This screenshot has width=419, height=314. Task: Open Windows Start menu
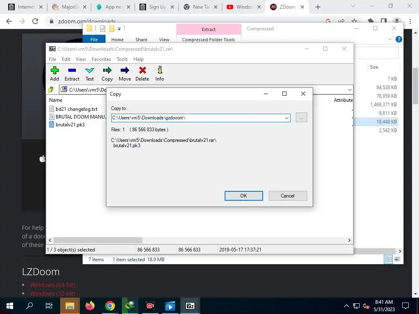[10, 306]
